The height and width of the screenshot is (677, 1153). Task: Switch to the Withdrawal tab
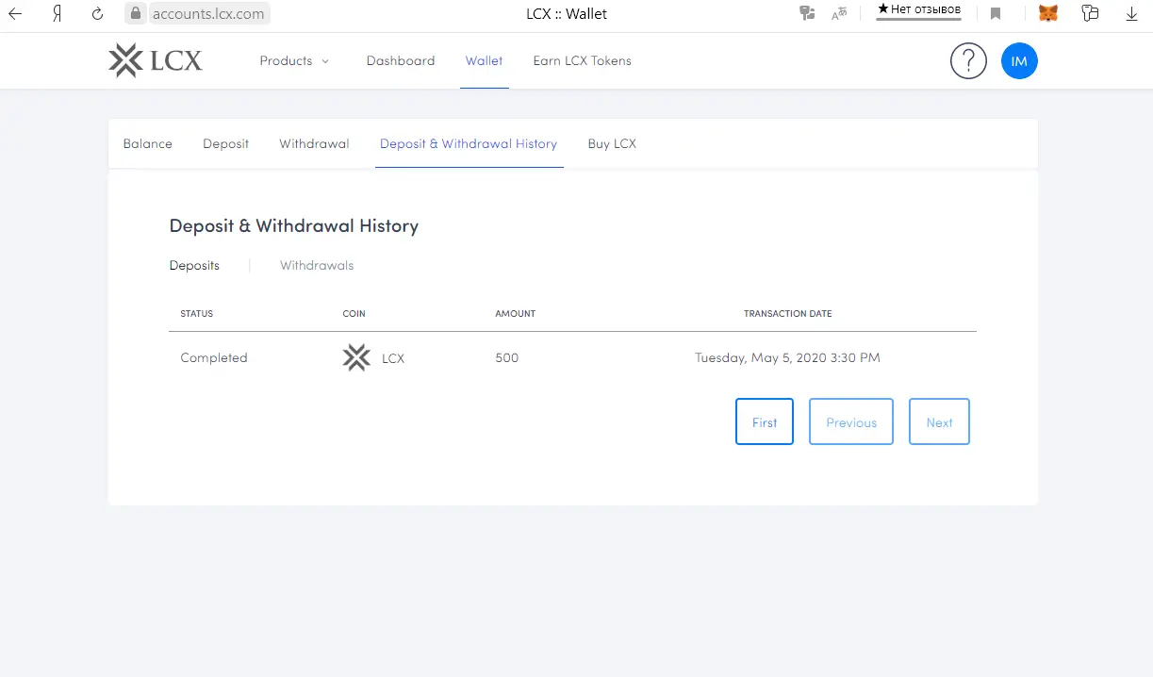[314, 143]
